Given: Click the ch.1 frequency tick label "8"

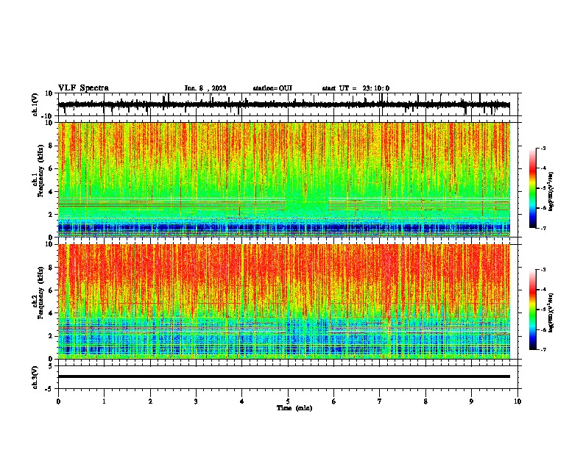Looking at the screenshot, I should pos(51,146).
